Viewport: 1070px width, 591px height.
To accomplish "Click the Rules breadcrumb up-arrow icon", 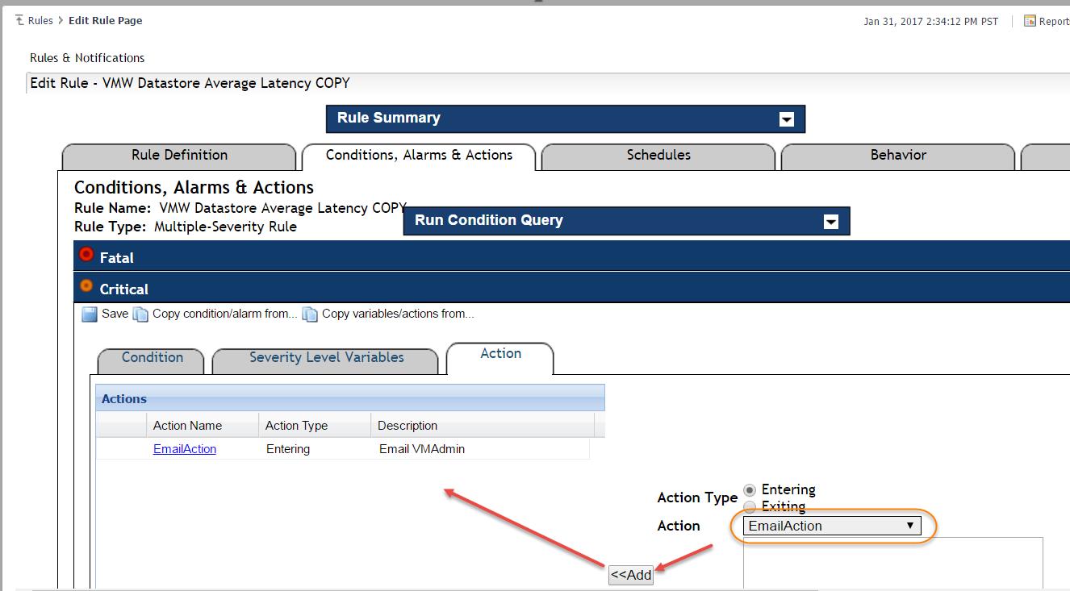I will coord(19,21).
